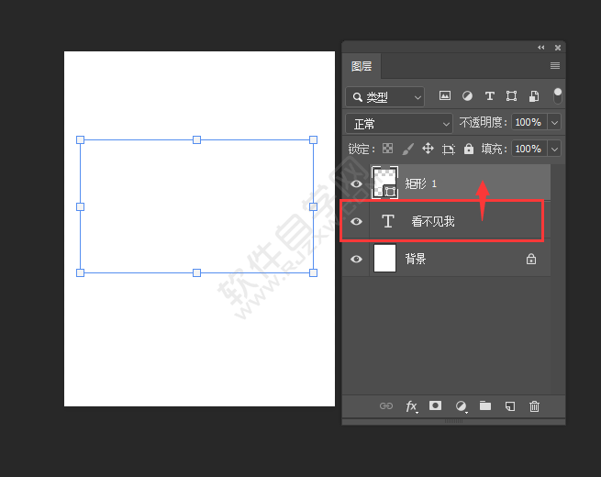Toggle layer filtering switch on or off

pos(558,95)
